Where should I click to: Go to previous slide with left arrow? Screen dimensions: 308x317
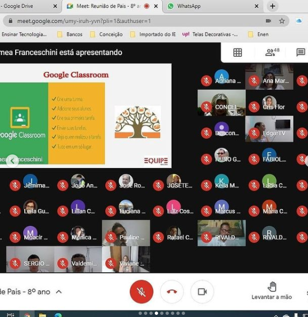coord(12,161)
